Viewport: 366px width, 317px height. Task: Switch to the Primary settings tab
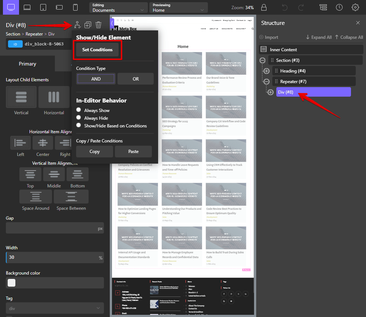pyautogui.click(x=27, y=63)
